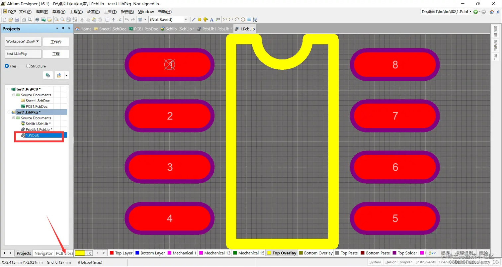Select the Bottom Layer blue layer tab
This screenshot has width=502, height=267.
[x=150, y=253]
